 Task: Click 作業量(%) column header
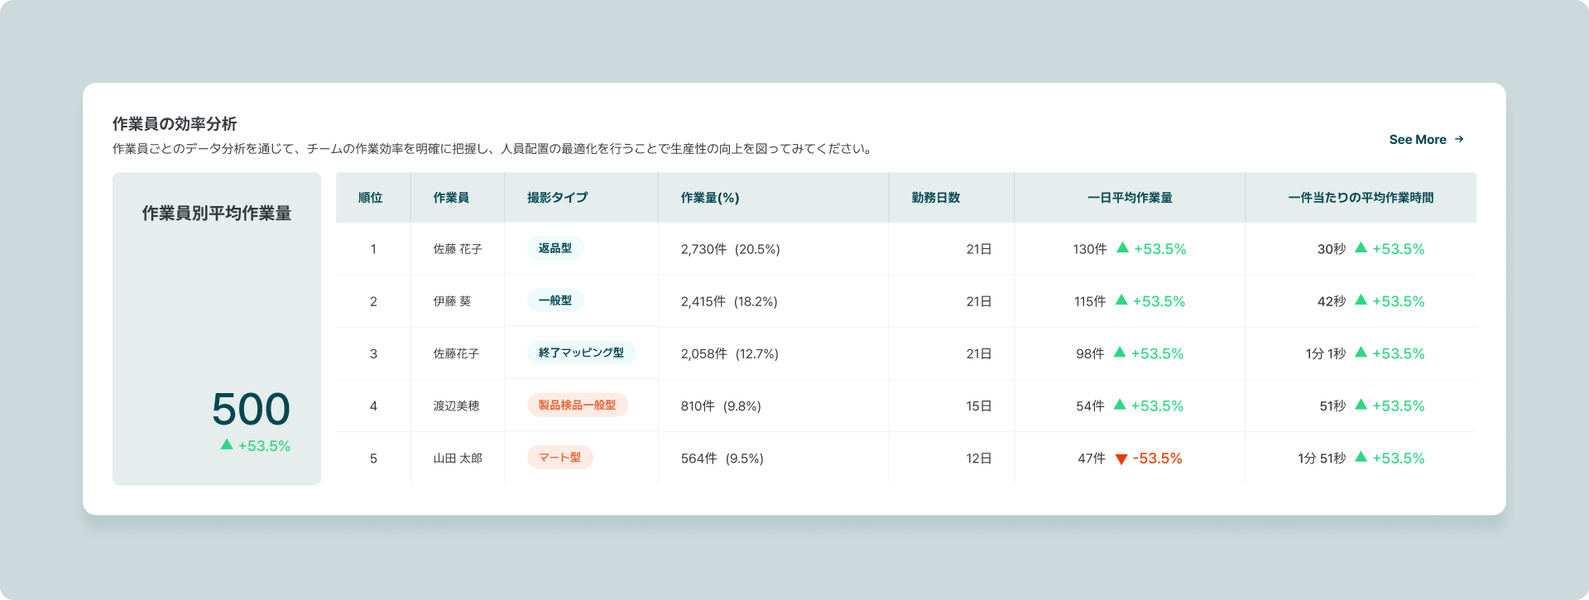coord(710,198)
